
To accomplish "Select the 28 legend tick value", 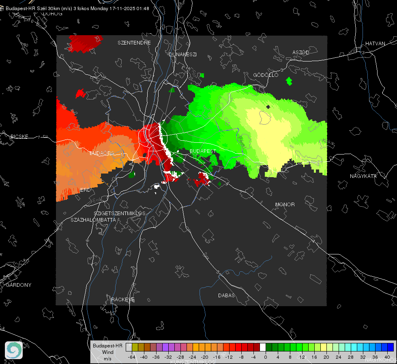I will coord(351,357).
